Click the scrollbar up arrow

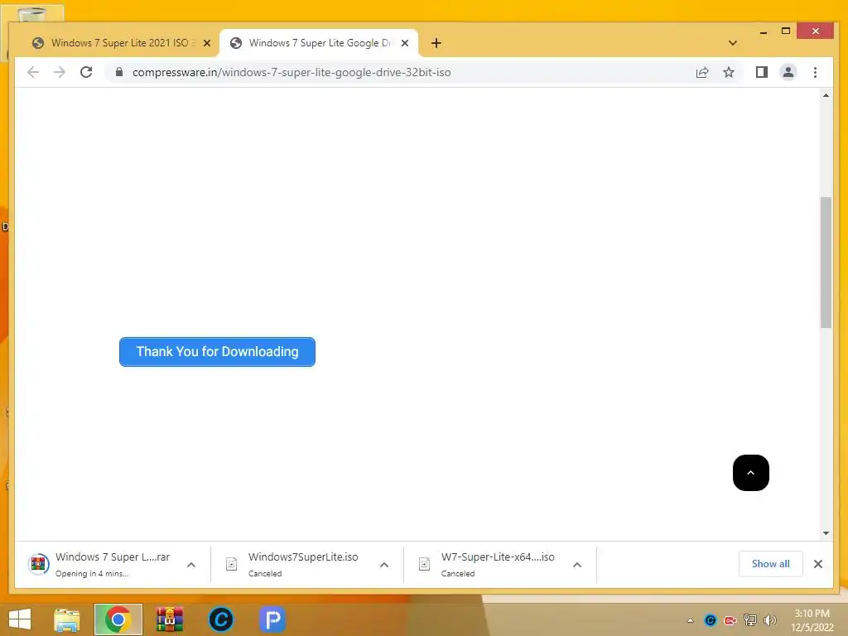tap(826, 96)
